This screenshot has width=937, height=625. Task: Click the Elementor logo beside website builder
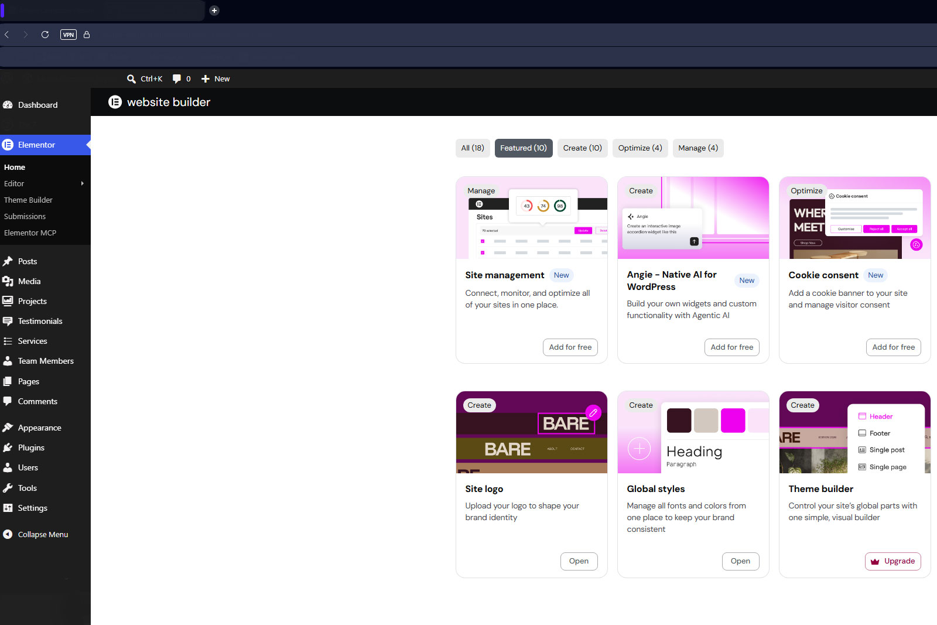pyautogui.click(x=115, y=102)
